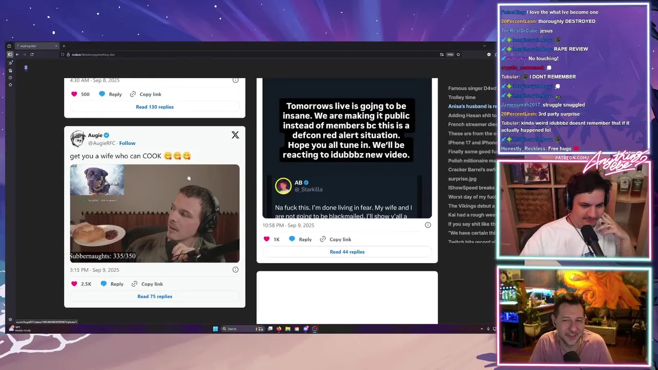658x370 pixels.
Task: Read 44 replies link
Action: click(x=347, y=252)
